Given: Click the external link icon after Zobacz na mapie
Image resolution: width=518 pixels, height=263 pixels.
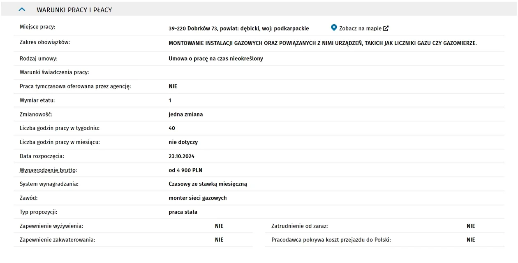Looking at the screenshot, I should pos(386,28).
